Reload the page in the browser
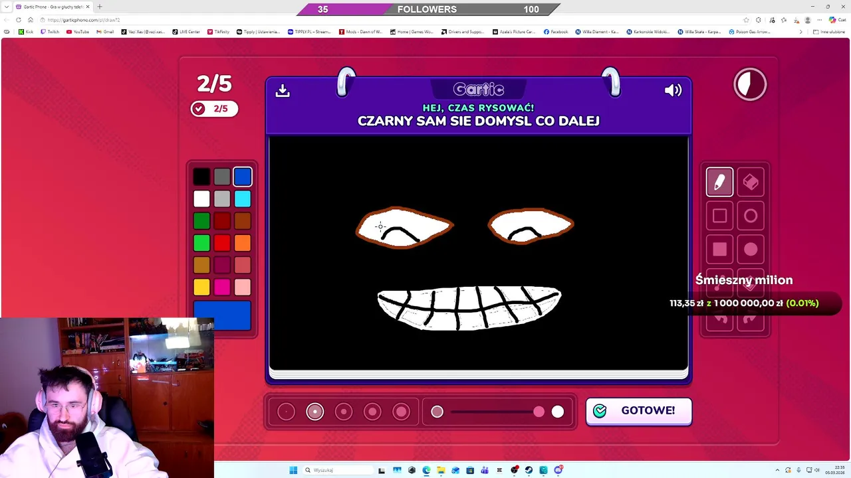The width and height of the screenshot is (851, 478). 18,20
